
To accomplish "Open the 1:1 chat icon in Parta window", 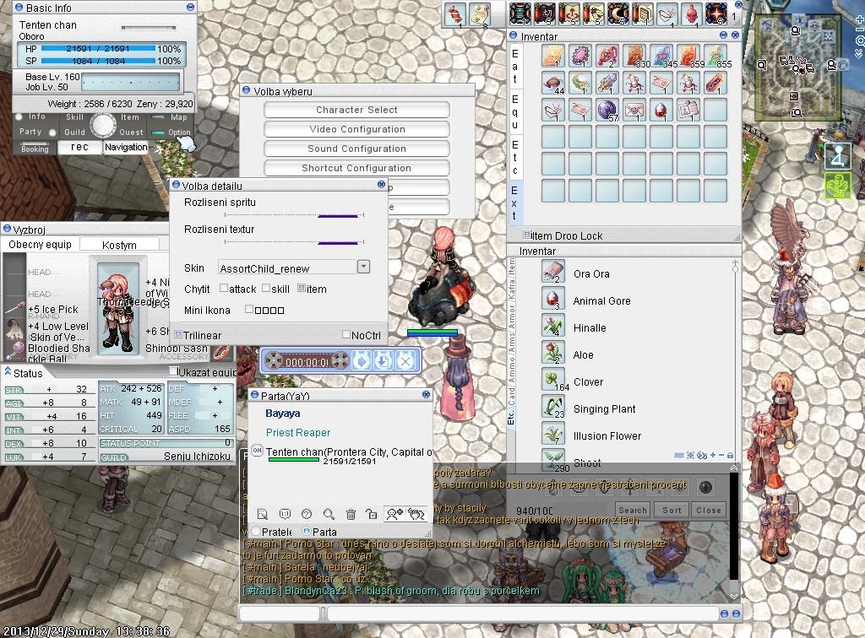I will click(285, 514).
